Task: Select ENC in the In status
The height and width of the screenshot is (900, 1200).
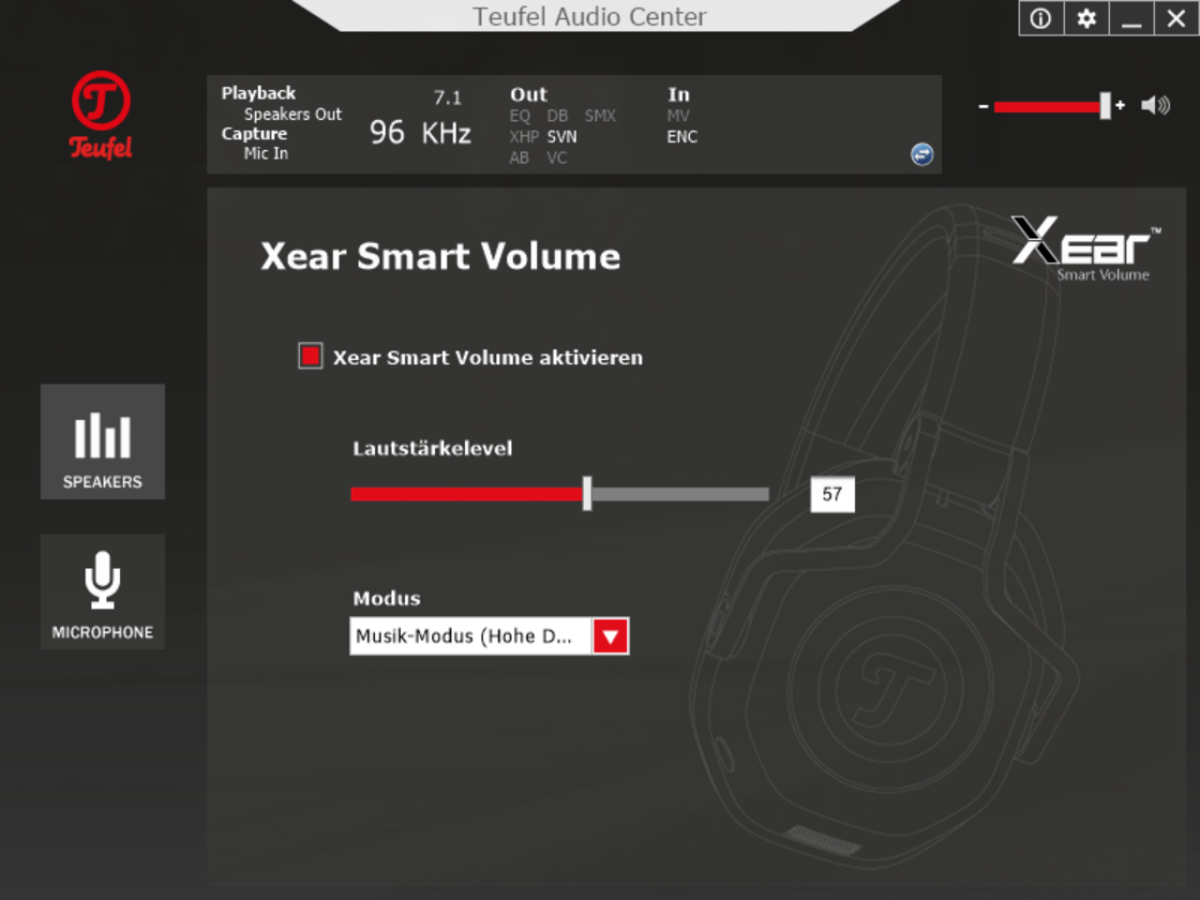Action: point(682,137)
